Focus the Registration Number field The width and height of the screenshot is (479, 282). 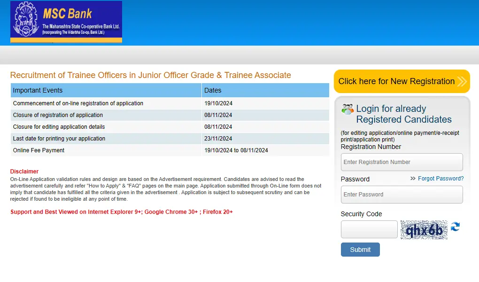click(x=402, y=162)
